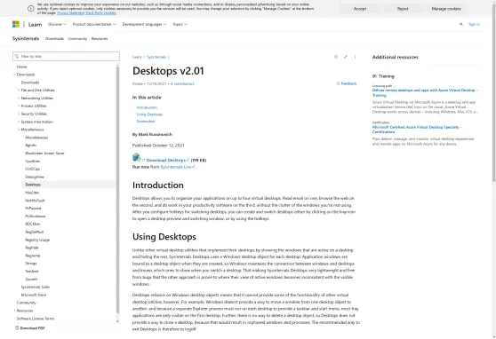Open the Product documentation dropdown
The image size is (496, 339).
[x=94, y=24]
